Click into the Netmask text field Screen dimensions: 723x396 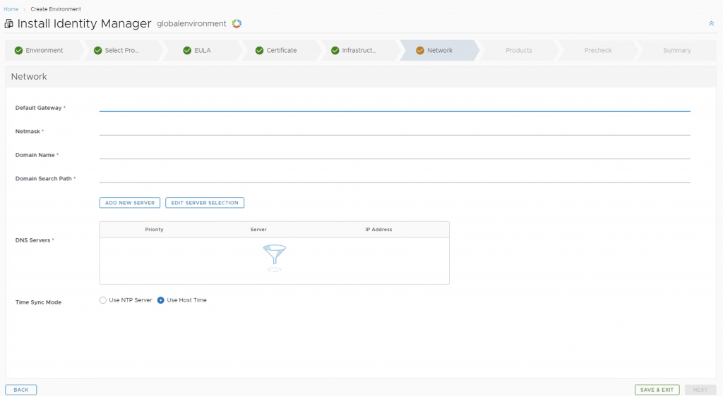[394, 130]
